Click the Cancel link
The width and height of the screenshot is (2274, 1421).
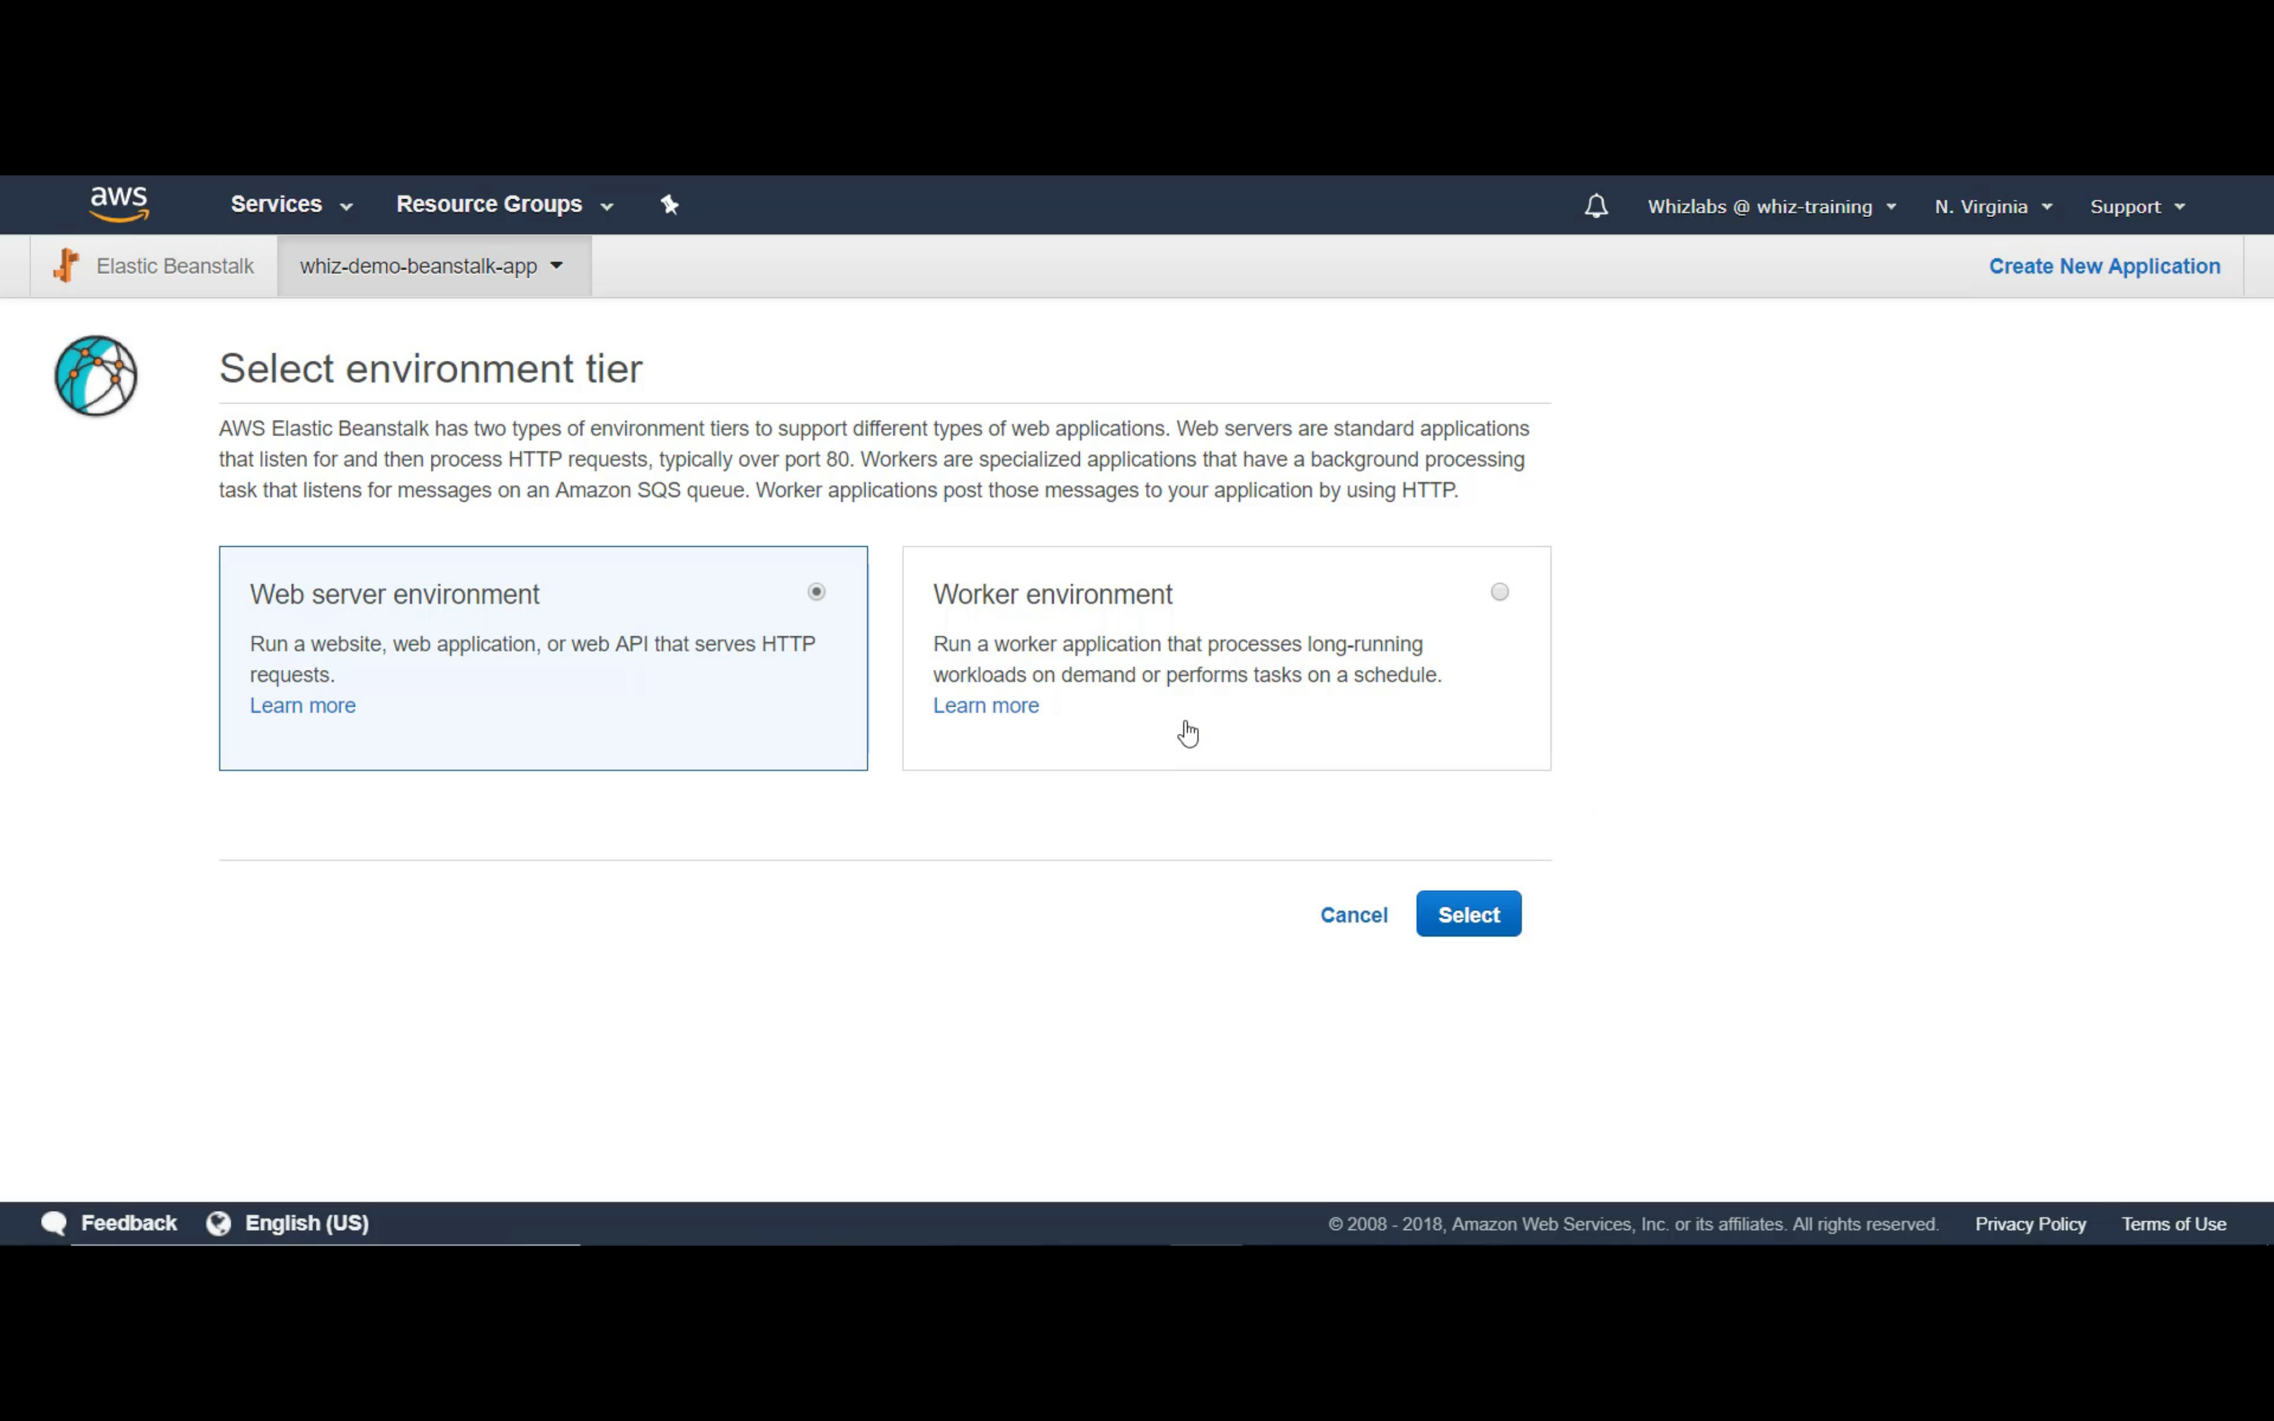click(1353, 914)
